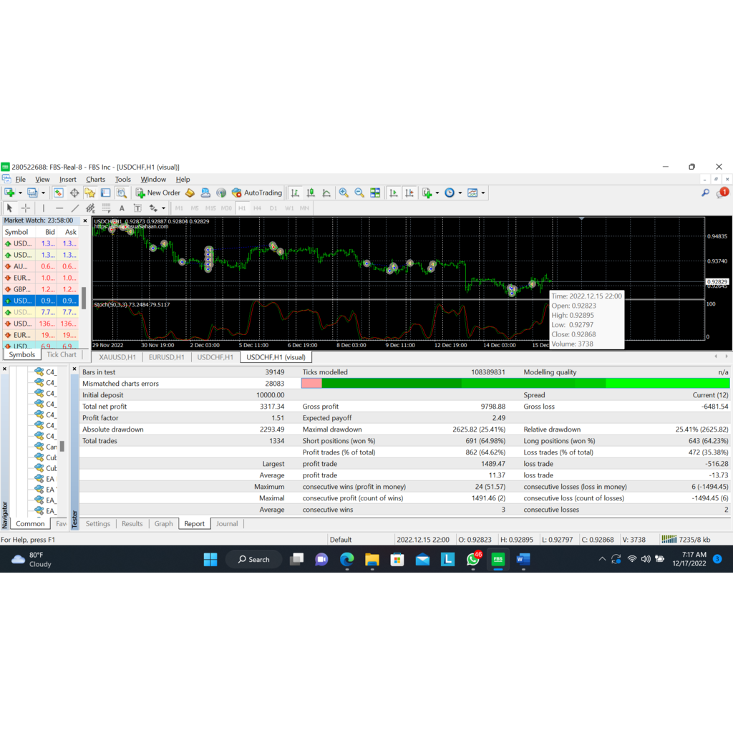Toggle the Strategy Tester window button
Viewport: 733px width, 733px height.
click(x=122, y=193)
